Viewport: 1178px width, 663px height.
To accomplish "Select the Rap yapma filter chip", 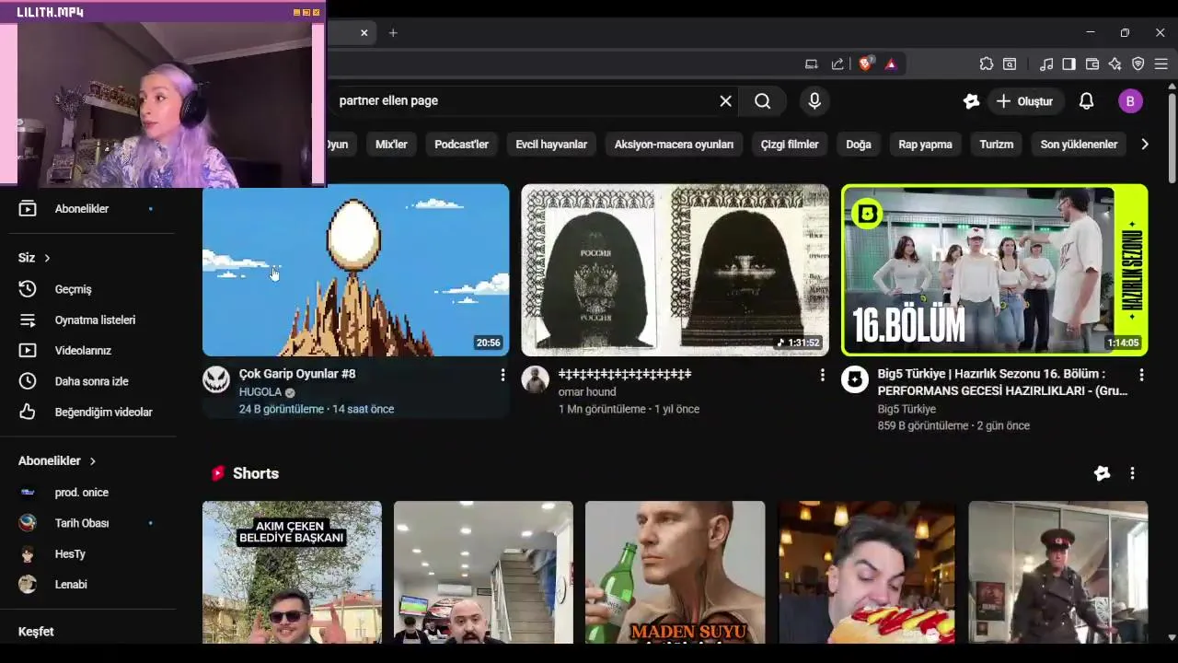I will point(925,145).
